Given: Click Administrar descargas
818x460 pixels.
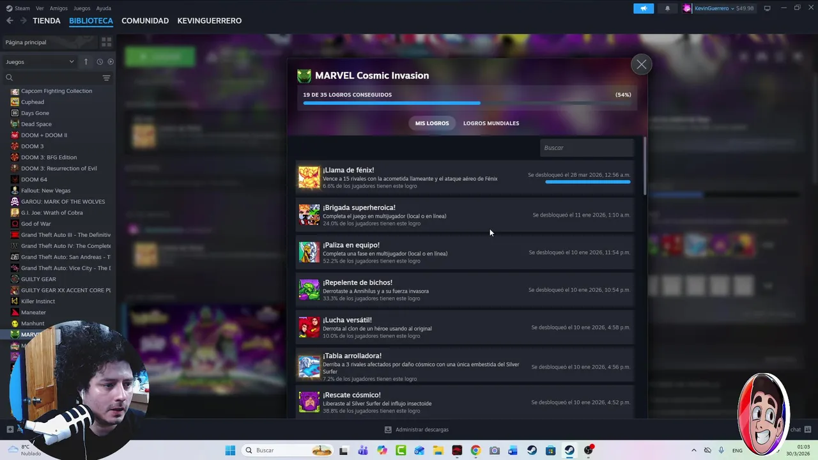Looking at the screenshot, I should 416,429.
